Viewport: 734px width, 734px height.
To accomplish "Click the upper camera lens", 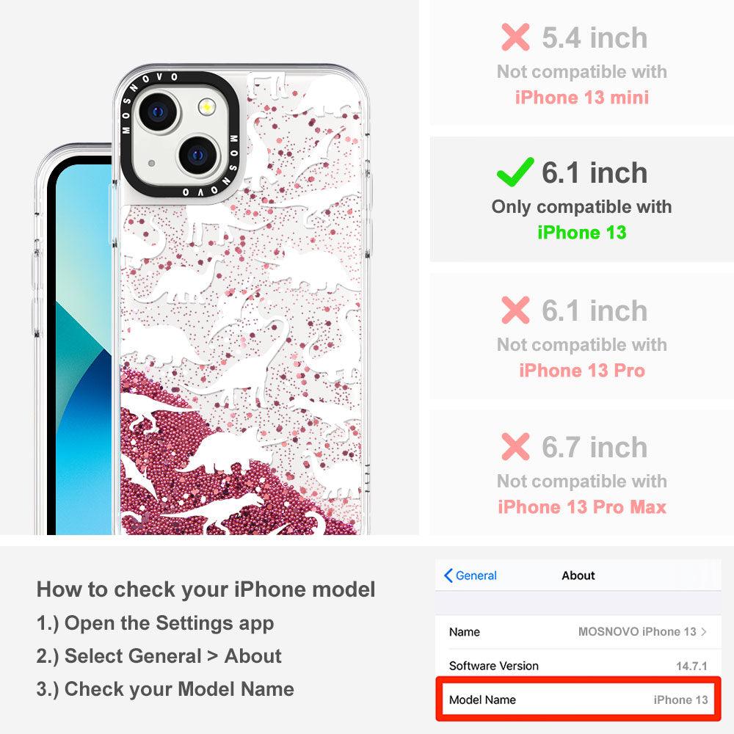I will tap(159, 112).
